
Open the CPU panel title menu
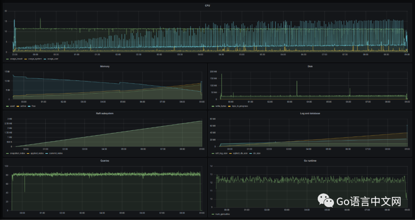coord(207,6)
